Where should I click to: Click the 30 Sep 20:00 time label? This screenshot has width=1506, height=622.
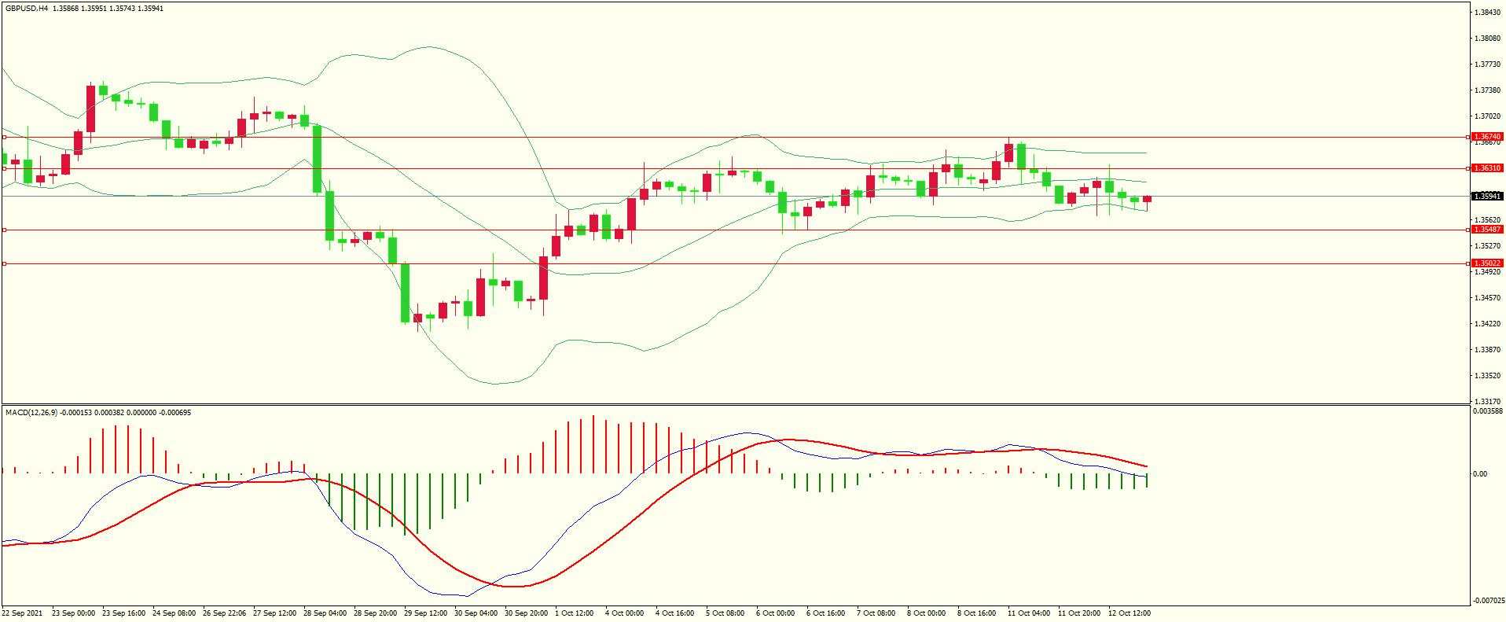[x=526, y=613]
